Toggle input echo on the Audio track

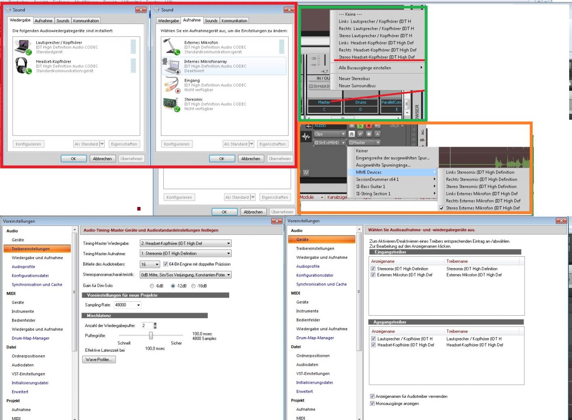(x=378, y=126)
